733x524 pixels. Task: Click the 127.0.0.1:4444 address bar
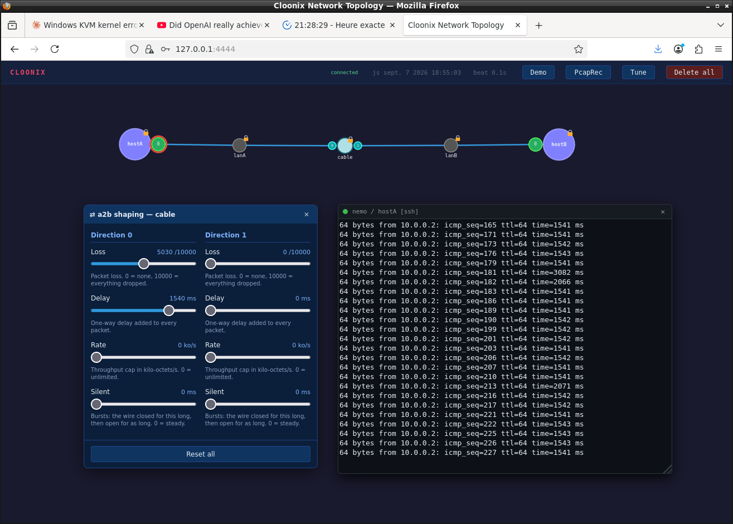(x=357, y=49)
